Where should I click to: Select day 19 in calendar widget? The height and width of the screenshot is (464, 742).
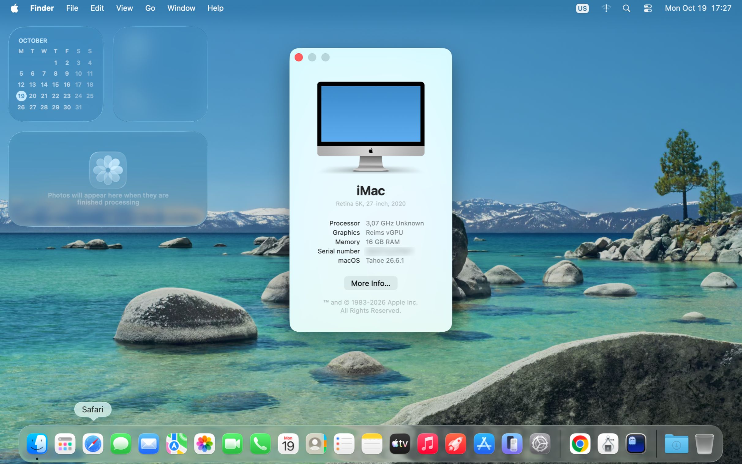pos(21,96)
